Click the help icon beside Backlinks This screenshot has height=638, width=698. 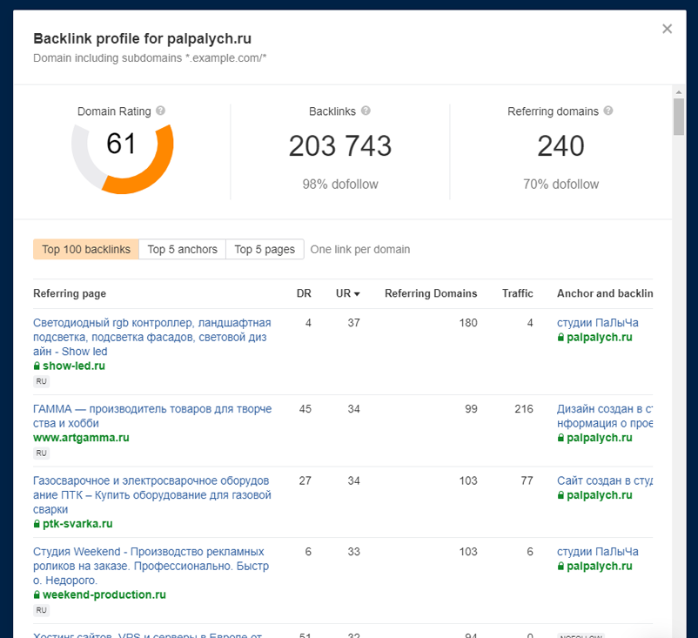pyautogui.click(x=365, y=111)
